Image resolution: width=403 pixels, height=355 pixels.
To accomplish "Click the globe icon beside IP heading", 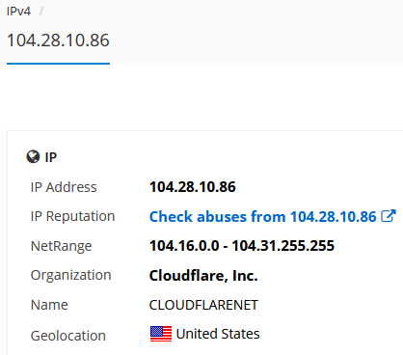I will tap(33, 157).
